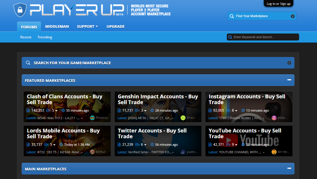Click the threads document icon on Genshin Impact card
Viewport: 317px width, 179px height.
(x=119, y=110)
